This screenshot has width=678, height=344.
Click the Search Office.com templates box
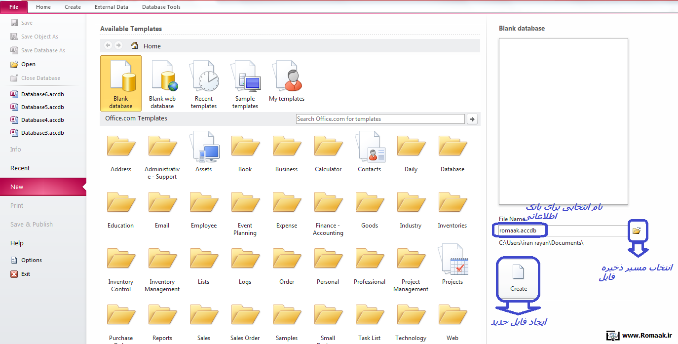[x=380, y=119]
